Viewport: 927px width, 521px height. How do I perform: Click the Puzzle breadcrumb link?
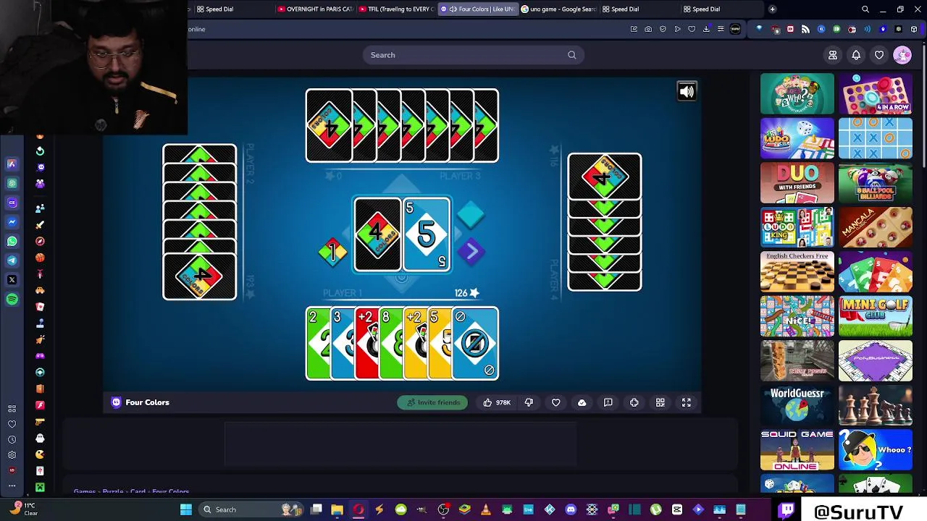point(112,492)
